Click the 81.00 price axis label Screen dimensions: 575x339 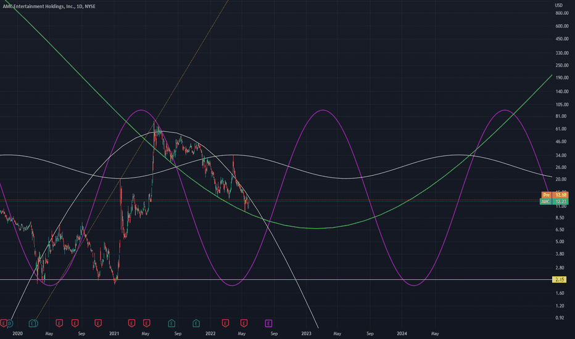click(x=561, y=116)
